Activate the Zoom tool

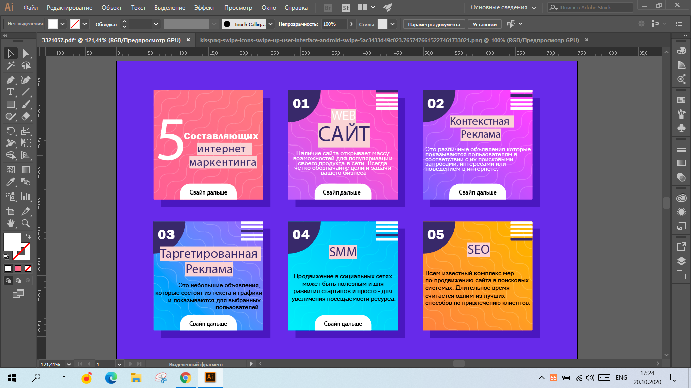26,223
